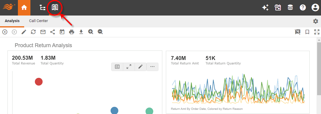Refresh the dashboard
This screenshot has width=321, height=114.
(33, 32)
